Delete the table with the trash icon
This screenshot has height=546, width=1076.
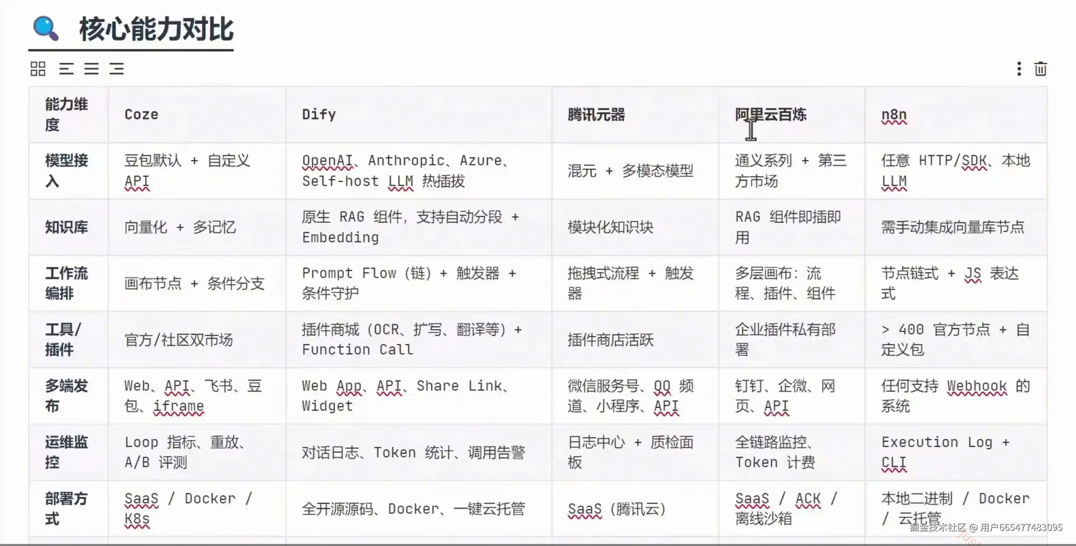pyautogui.click(x=1040, y=69)
